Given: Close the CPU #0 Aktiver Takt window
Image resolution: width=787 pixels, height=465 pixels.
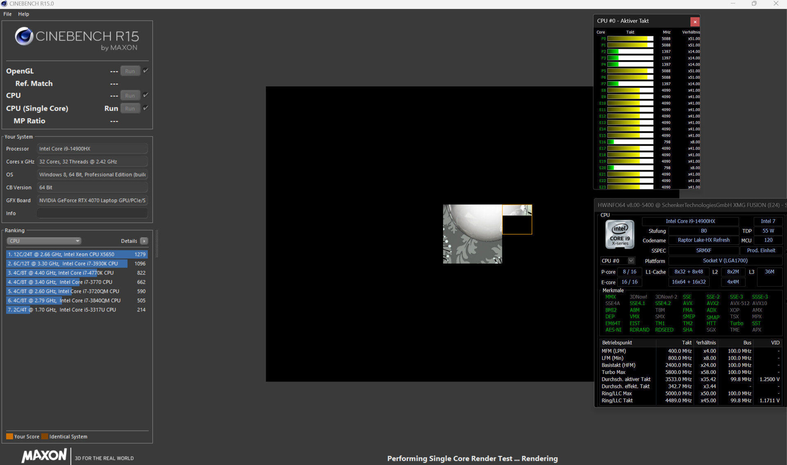Looking at the screenshot, I should pyautogui.click(x=694, y=22).
